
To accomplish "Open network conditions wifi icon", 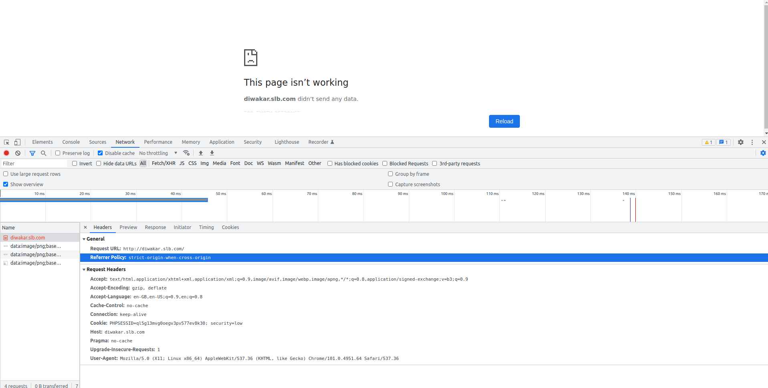I will click(186, 153).
